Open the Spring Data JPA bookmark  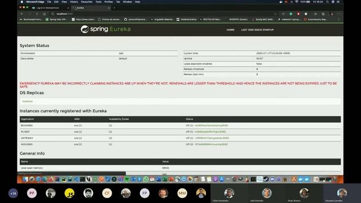[x=56, y=19]
